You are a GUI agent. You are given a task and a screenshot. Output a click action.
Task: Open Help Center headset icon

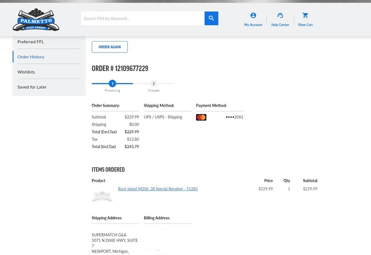coord(280,15)
